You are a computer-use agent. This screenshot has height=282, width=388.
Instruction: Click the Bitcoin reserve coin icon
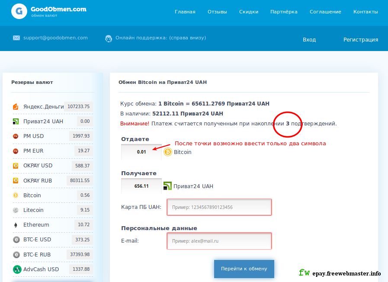(x=16, y=195)
